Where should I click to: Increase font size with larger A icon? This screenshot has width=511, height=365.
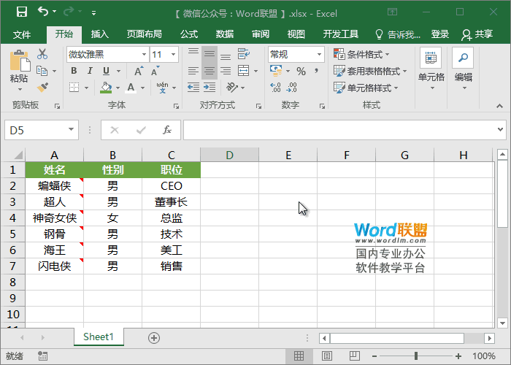[x=138, y=71]
